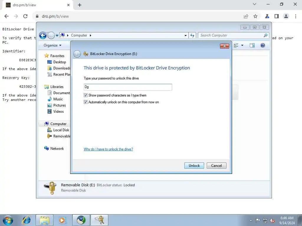Open Explorer recent pages dropdown arrow
The height and width of the screenshot is (226, 302).
pos(57,36)
